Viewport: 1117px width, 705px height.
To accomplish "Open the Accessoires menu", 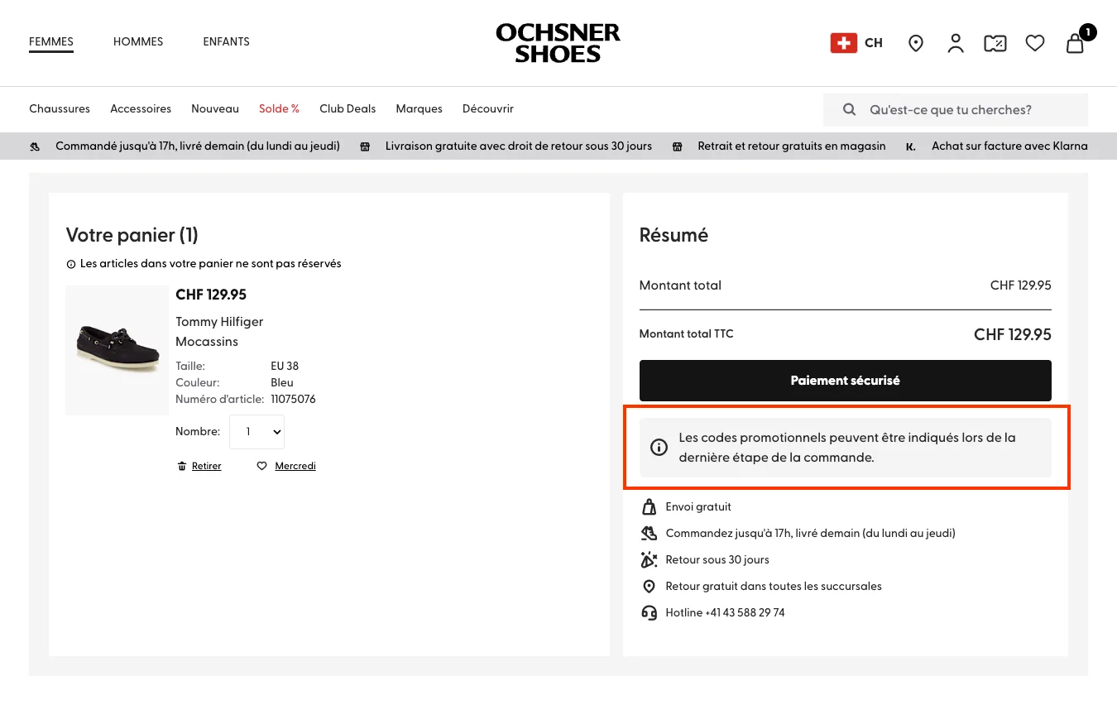I will point(141,109).
